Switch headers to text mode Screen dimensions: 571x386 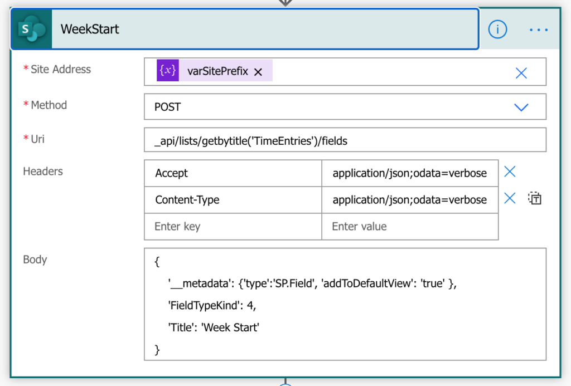(x=535, y=198)
